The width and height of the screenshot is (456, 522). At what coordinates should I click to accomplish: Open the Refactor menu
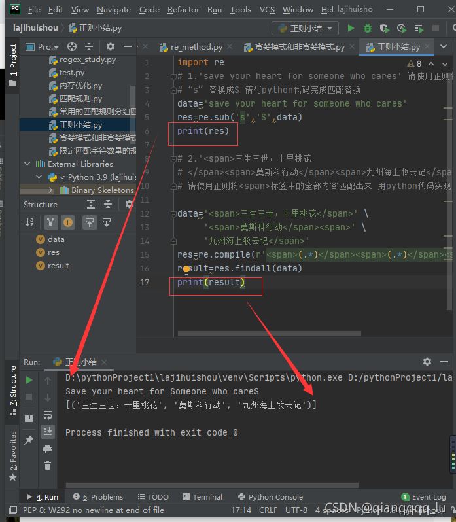tap(183, 10)
